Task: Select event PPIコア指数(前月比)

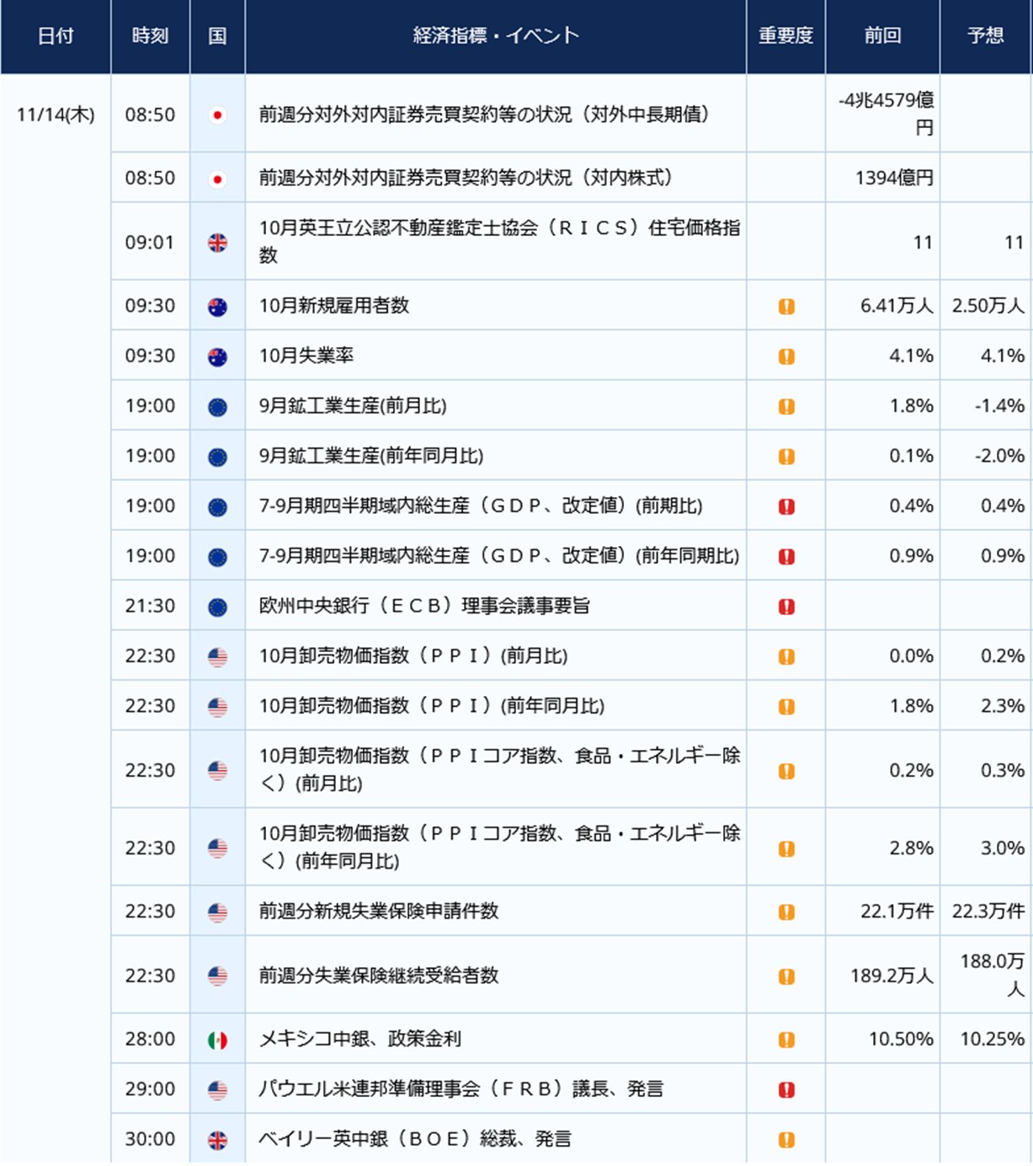Action: [x=499, y=769]
